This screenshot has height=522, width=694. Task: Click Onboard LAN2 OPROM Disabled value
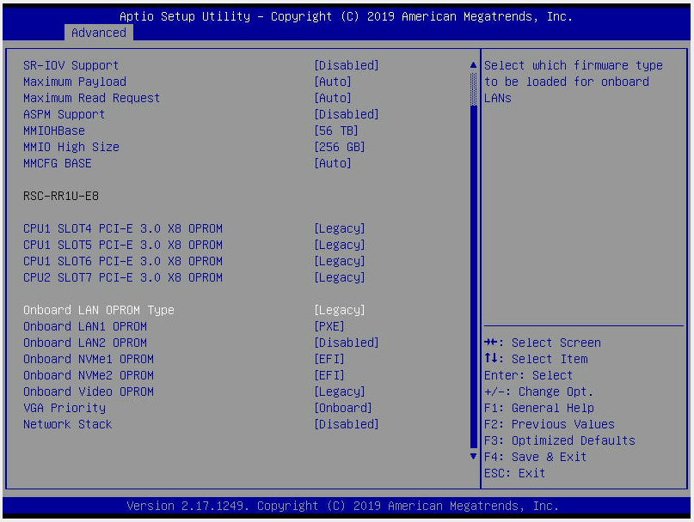click(346, 343)
